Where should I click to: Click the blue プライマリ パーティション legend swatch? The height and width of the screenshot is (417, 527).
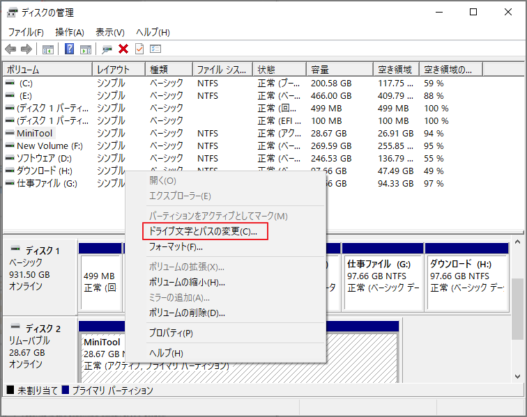(66, 390)
